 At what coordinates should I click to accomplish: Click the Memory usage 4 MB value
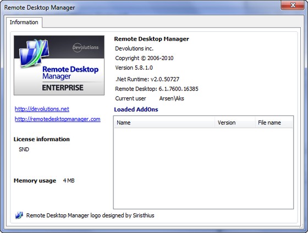click(x=69, y=181)
